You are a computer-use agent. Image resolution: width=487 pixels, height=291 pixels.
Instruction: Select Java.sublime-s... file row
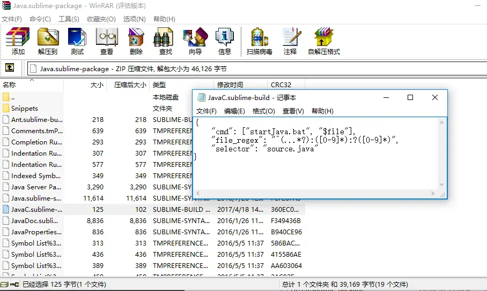pyautogui.click(x=97, y=198)
